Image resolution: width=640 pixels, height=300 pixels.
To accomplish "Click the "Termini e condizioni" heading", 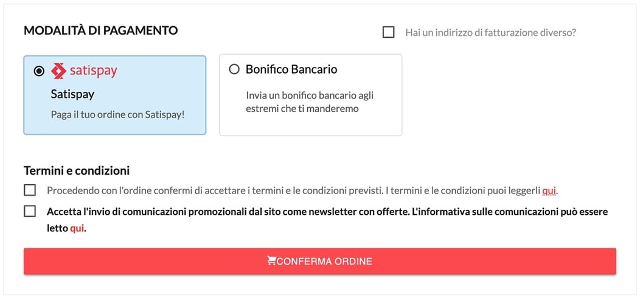I will [77, 170].
